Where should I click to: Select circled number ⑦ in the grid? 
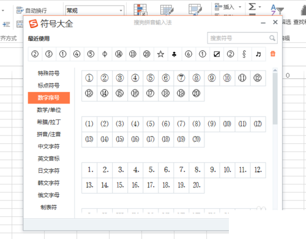click(181, 78)
